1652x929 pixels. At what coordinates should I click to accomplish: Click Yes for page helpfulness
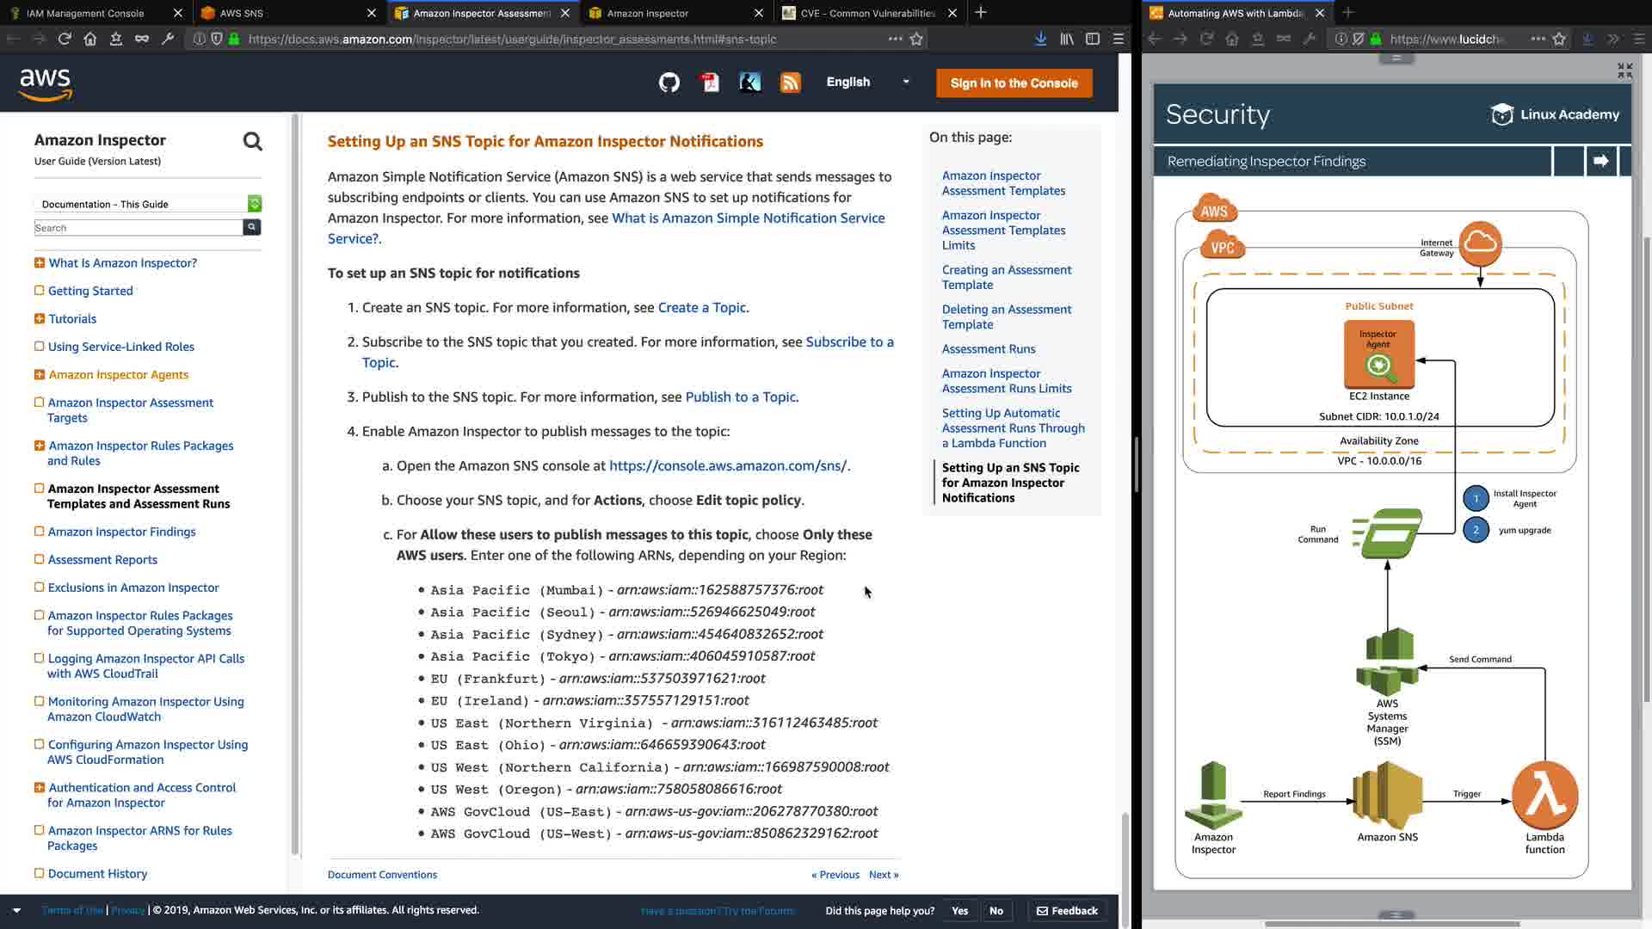(960, 911)
